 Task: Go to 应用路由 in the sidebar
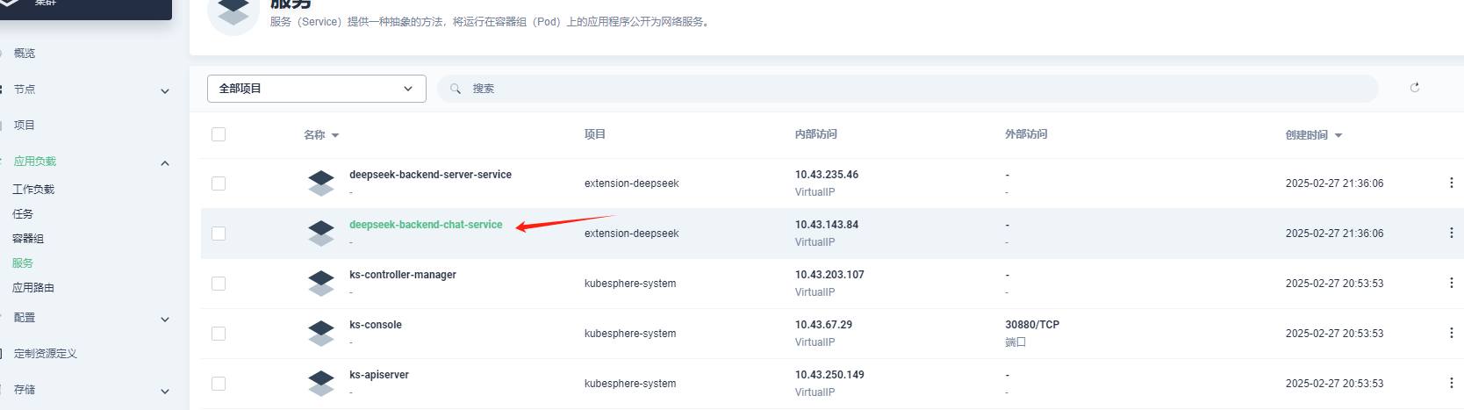pos(33,288)
